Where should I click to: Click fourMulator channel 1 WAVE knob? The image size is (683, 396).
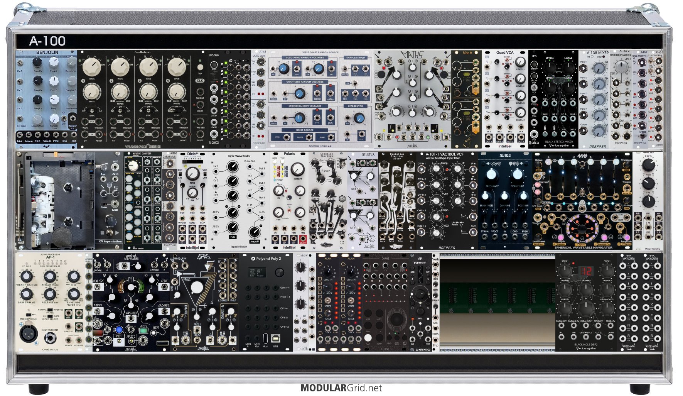pyautogui.click(x=92, y=67)
